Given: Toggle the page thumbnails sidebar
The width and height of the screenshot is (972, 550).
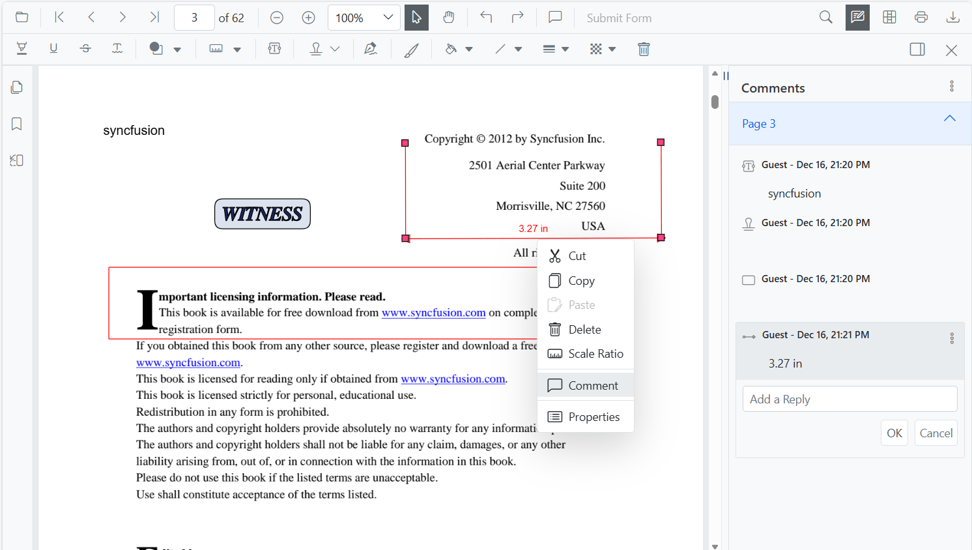Looking at the screenshot, I should point(16,87).
